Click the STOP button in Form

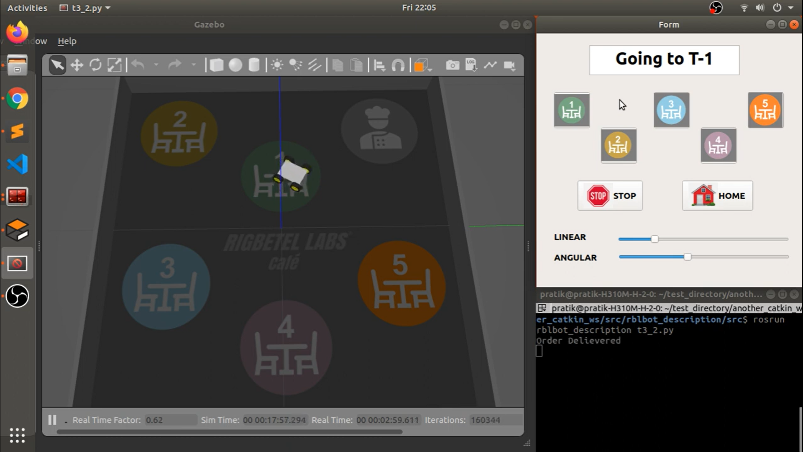pyautogui.click(x=610, y=195)
